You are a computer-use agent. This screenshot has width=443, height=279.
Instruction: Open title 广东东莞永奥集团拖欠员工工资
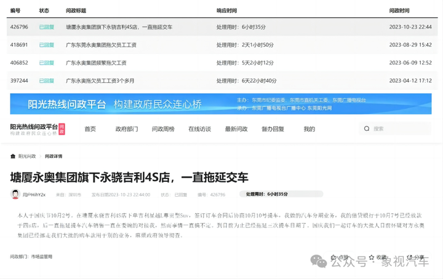(101, 45)
